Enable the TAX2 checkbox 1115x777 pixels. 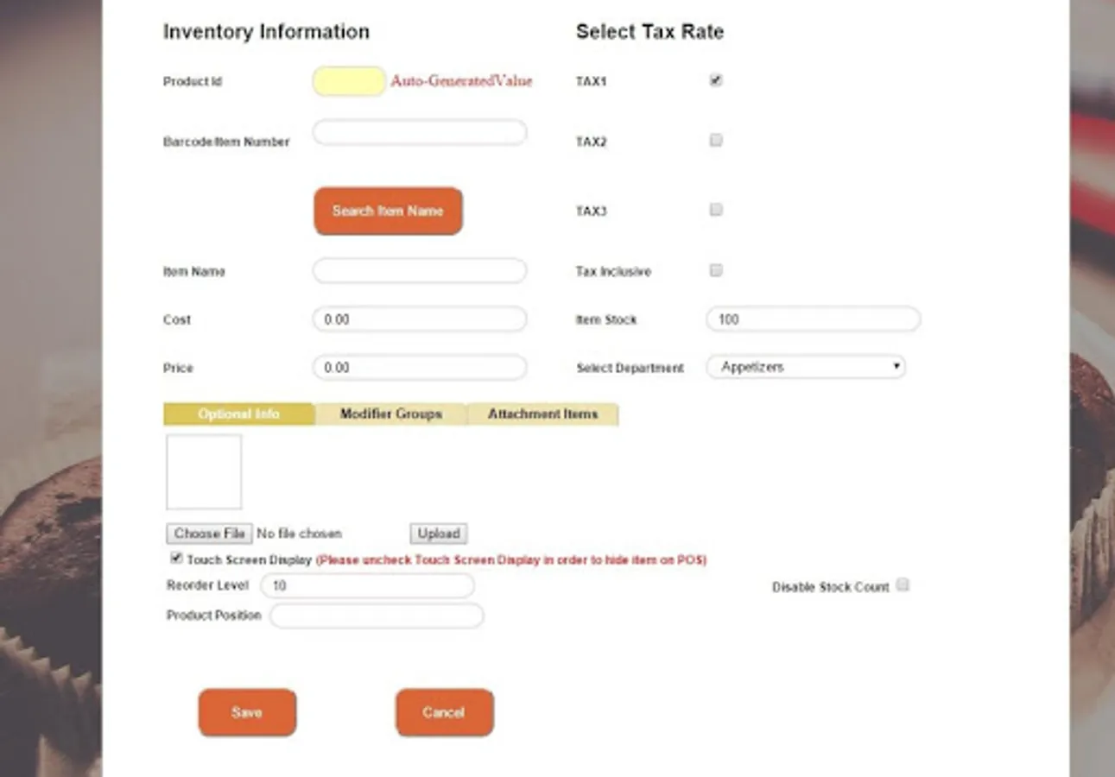click(x=715, y=140)
